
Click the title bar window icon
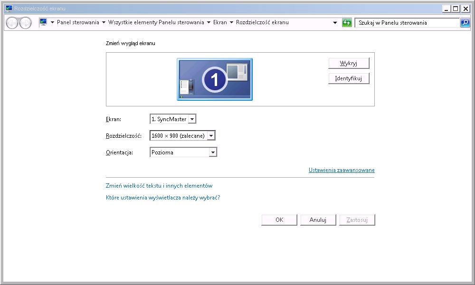(x=9, y=9)
